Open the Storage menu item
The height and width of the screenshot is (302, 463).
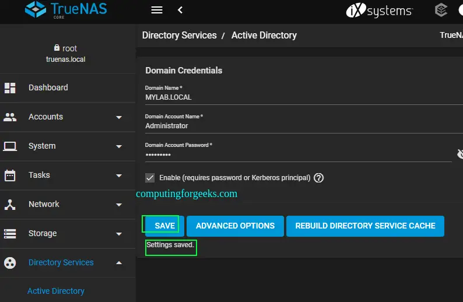click(x=68, y=234)
